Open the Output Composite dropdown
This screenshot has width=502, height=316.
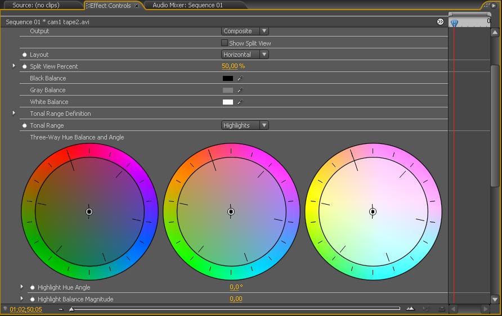[x=245, y=31]
